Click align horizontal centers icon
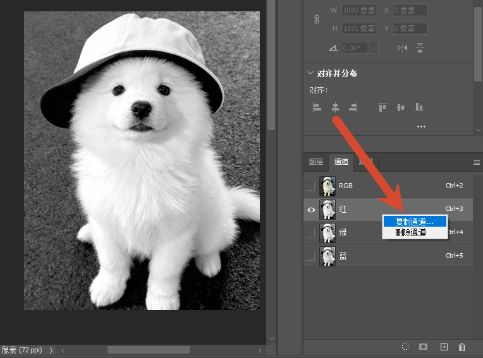The width and height of the screenshot is (483, 358). pyautogui.click(x=336, y=107)
